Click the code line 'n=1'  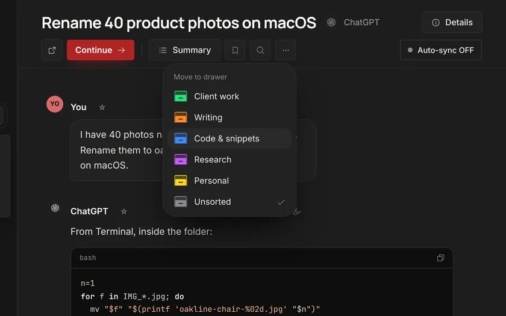88,283
